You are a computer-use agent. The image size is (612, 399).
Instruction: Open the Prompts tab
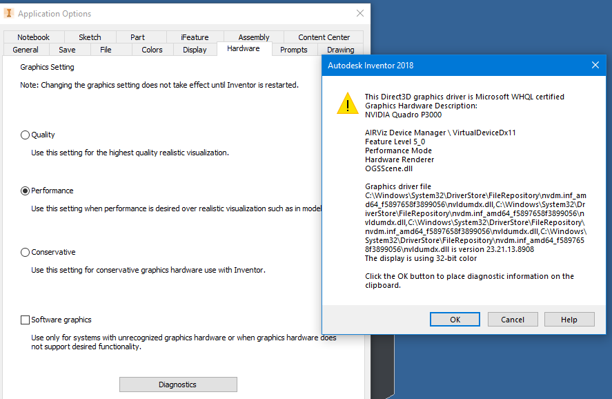pos(293,50)
